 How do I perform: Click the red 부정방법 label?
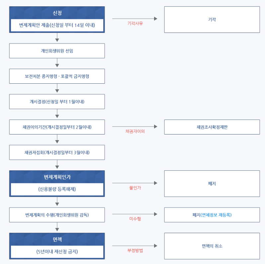(x=135, y=250)
